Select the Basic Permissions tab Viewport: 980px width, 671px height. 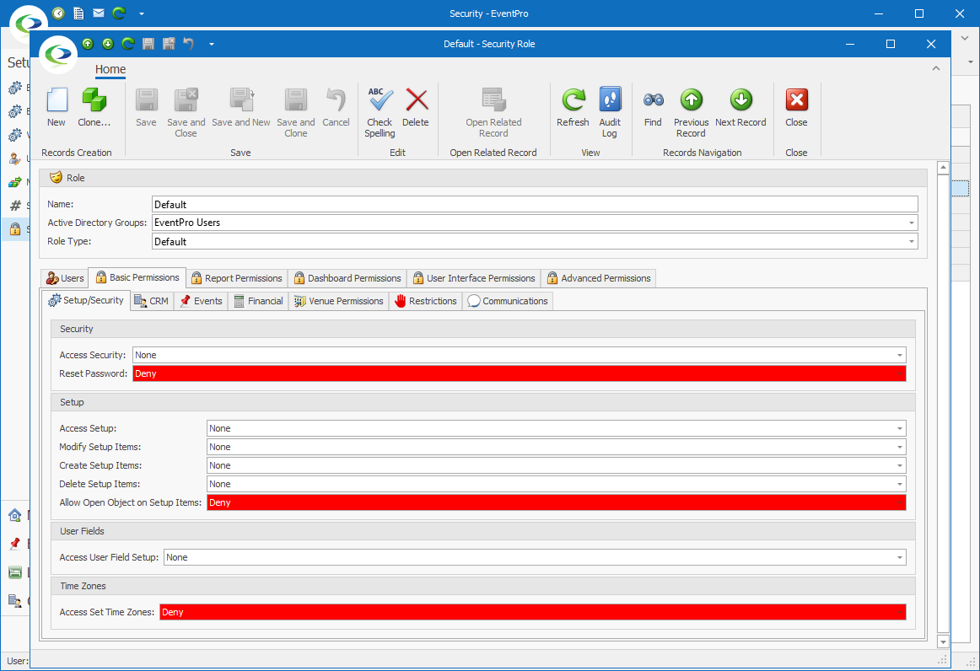(x=137, y=277)
